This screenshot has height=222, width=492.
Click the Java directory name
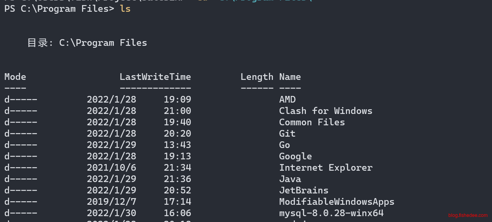(290, 179)
